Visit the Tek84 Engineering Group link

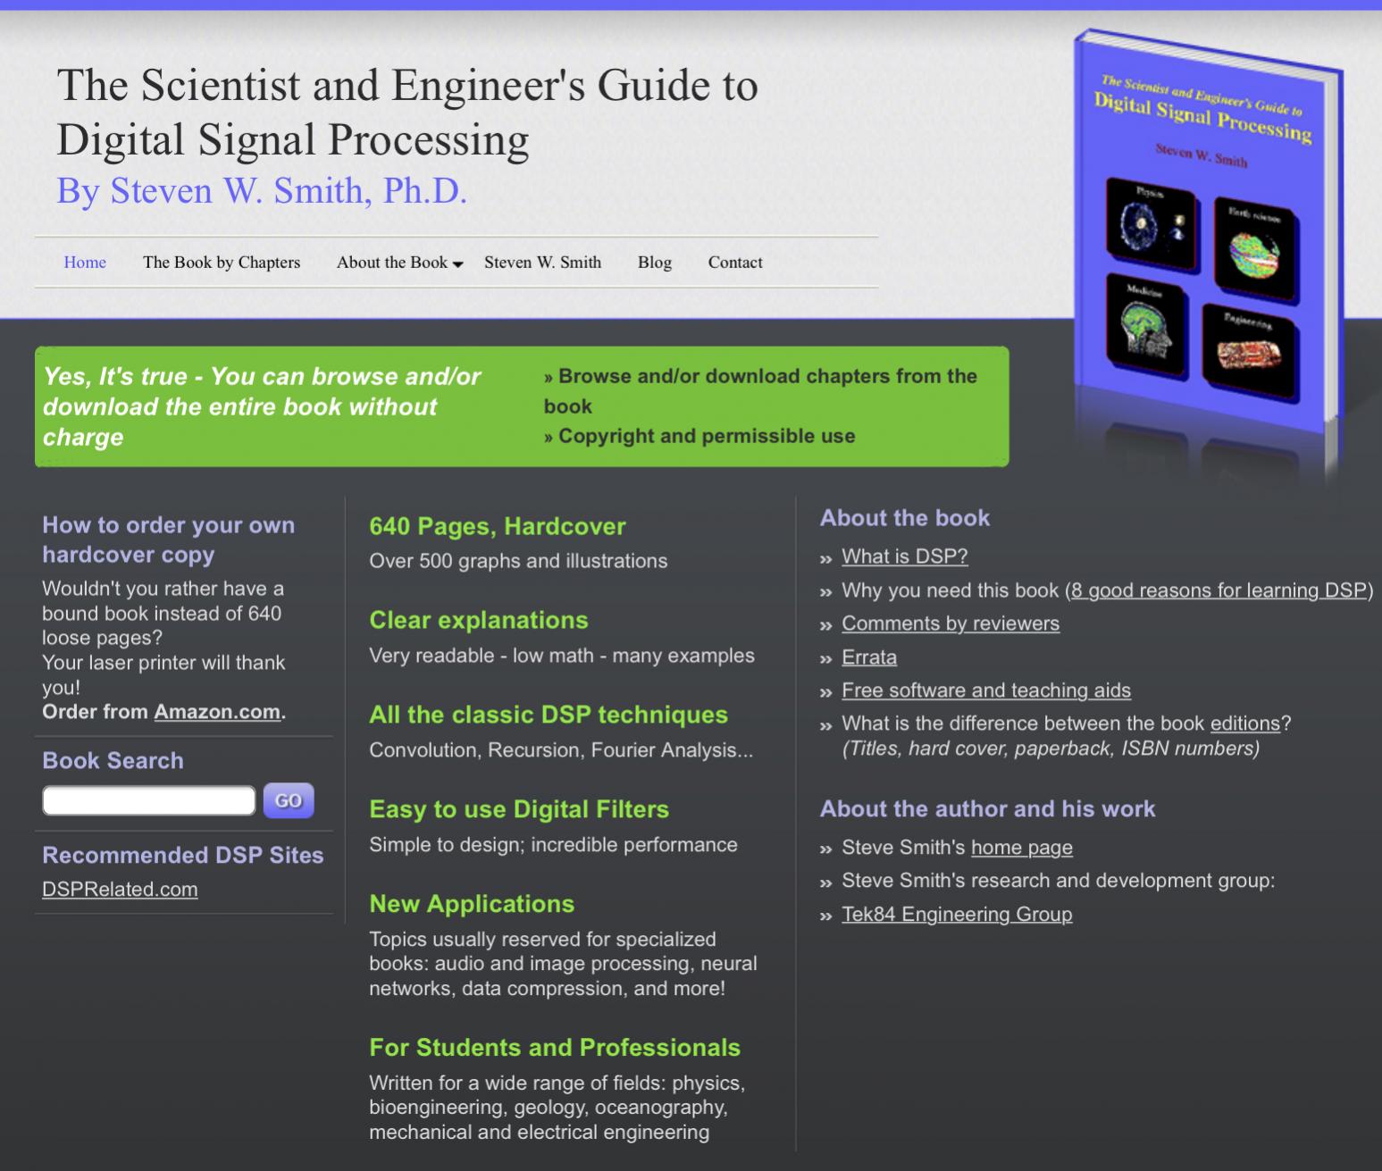tap(957, 915)
